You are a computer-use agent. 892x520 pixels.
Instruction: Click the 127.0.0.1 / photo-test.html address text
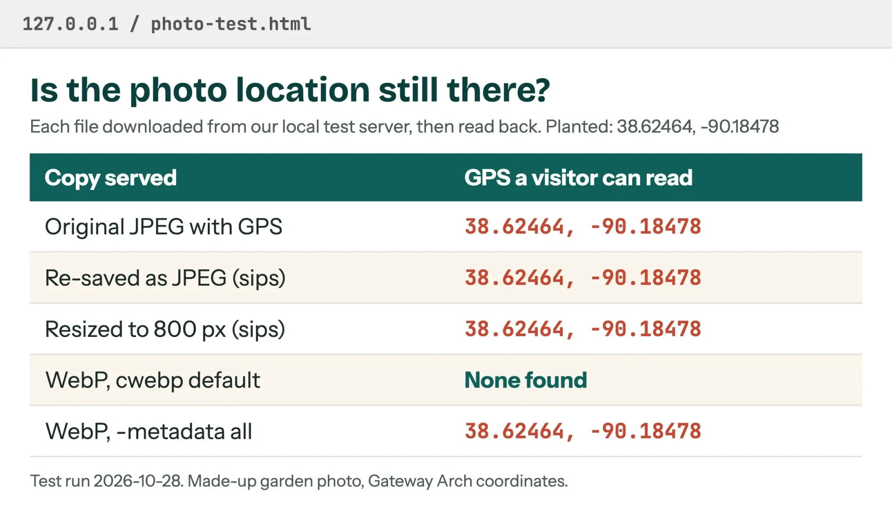pyautogui.click(x=167, y=24)
